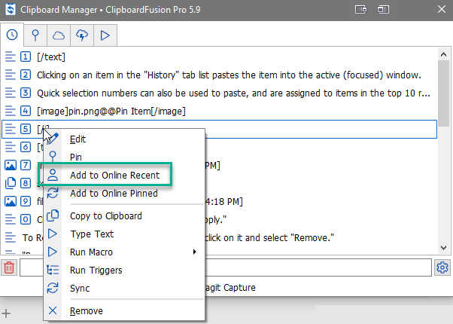Click quick selection number 2 badge

(x=26, y=75)
